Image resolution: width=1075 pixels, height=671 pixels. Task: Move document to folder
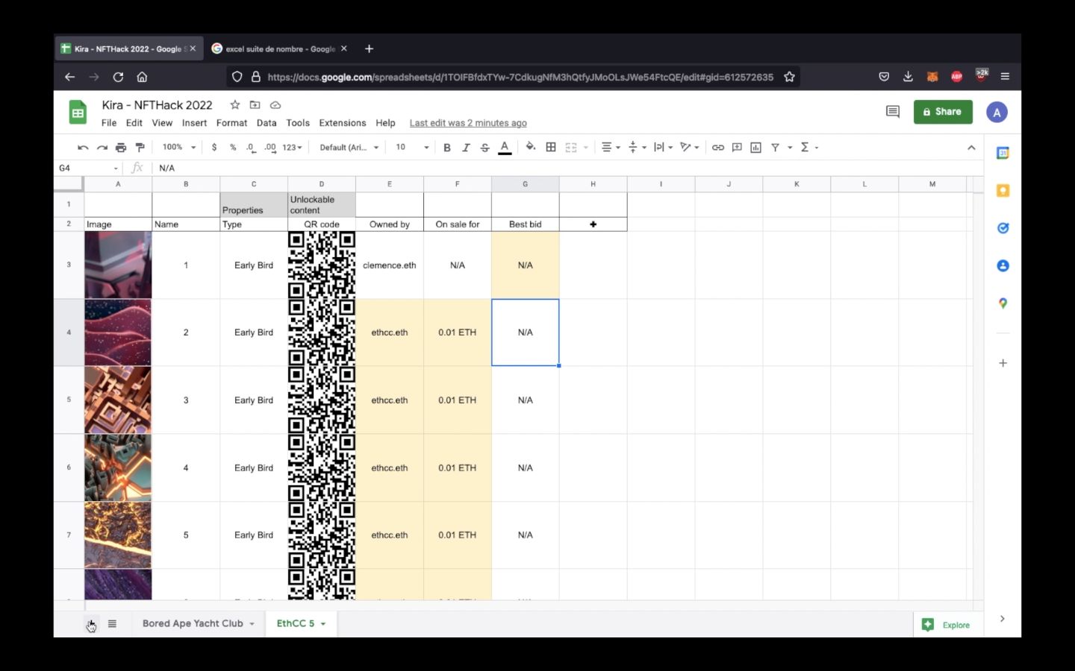tap(255, 105)
